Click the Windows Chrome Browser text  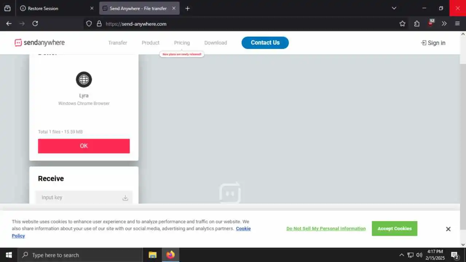(84, 103)
